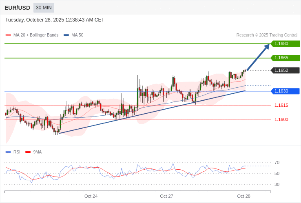
Task: Click the blue upward forecast arrow head
Action: [x=267, y=46]
